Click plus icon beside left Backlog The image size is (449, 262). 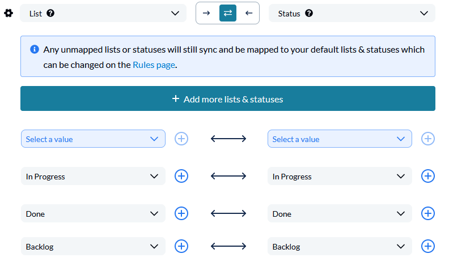pos(181,246)
